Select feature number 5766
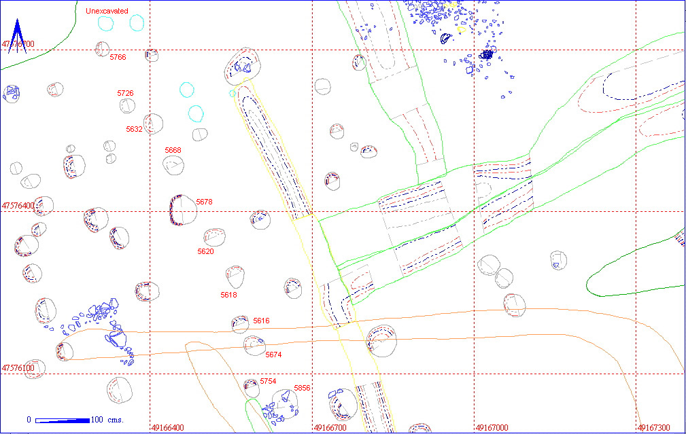686x434 pixels. pos(118,57)
